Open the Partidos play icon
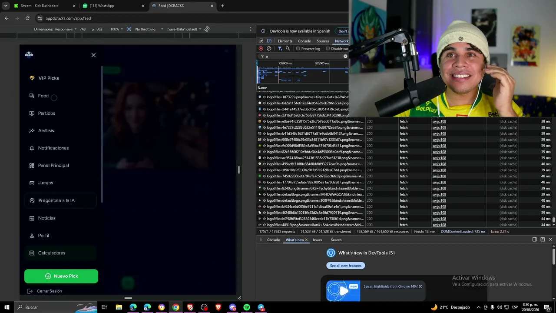This screenshot has height=313, width=556. pyautogui.click(x=32, y=113)
